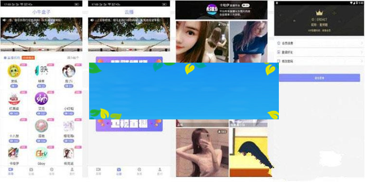Open beach banner on the 小牛盒子 screen
The image size is (365, 182).
[41, 34]
